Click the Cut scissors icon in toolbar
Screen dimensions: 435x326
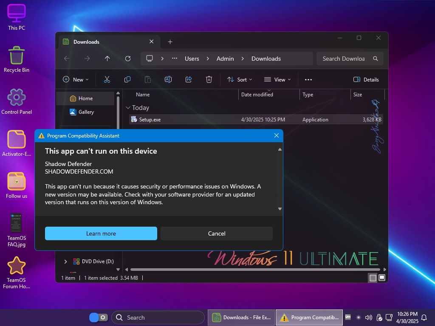point(107,79)
